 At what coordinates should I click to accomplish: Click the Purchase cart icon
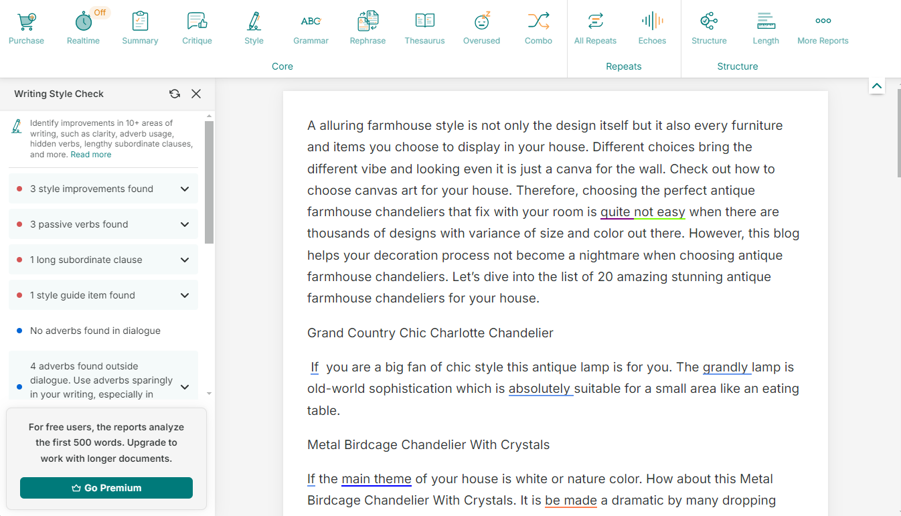[x=26, y=22]
